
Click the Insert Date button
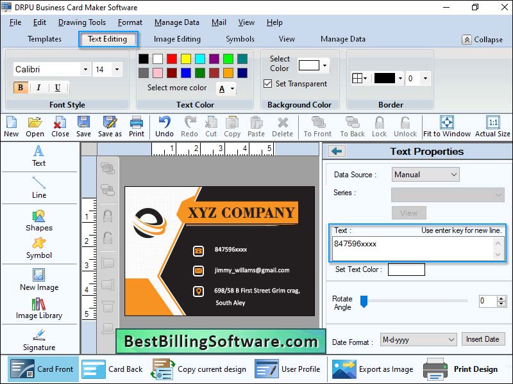coord(483,339)
